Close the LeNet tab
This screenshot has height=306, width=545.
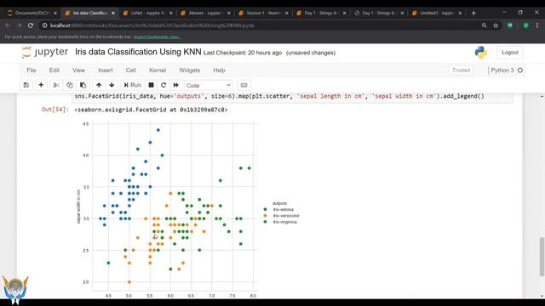tap(170, 13)
